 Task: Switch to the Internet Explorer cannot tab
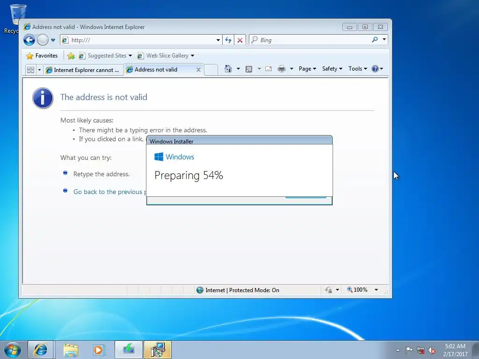click(x=83, y=70)
